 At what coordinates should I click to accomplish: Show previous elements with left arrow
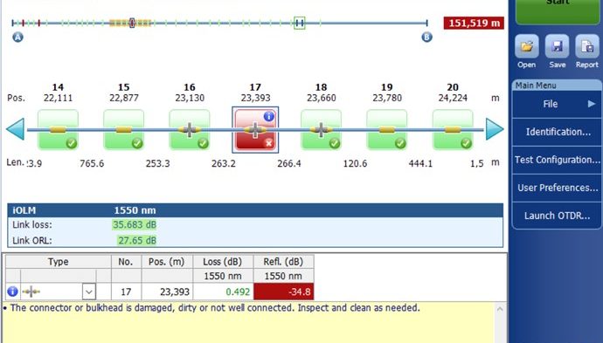pyautogui.click(x=16, y=129)
